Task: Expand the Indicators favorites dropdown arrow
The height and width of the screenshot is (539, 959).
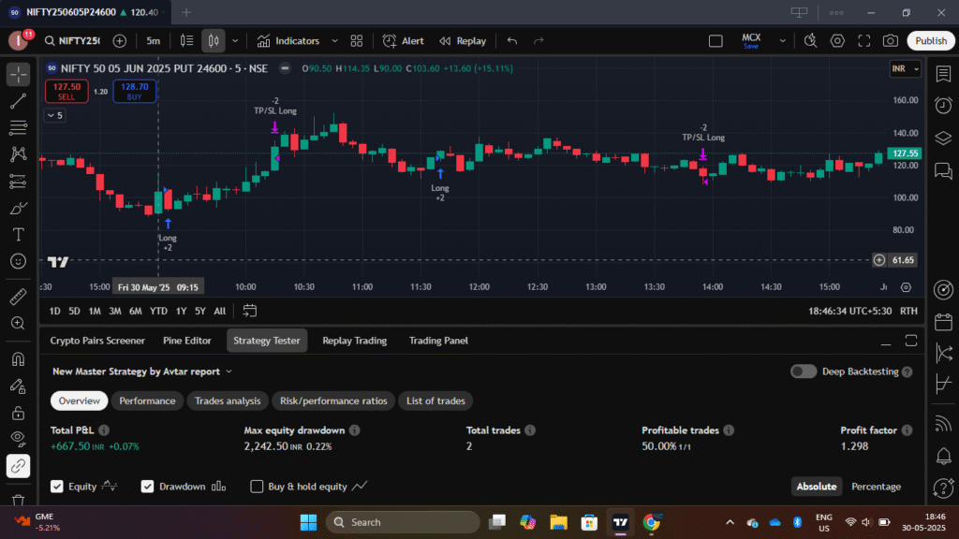Action: [x=334, y=41]
